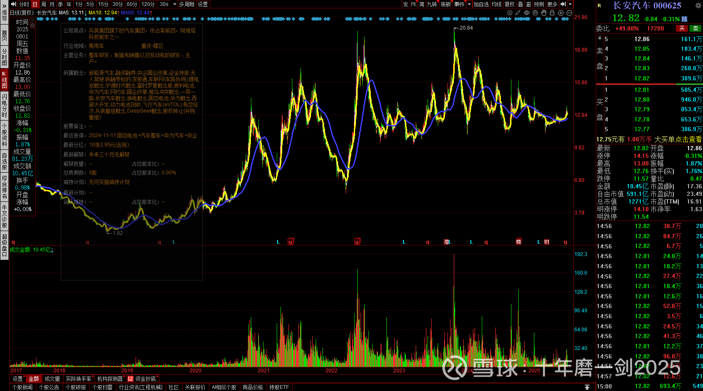Open 更多 menu in top toolbar
This screenshot has height=391, width=703.
(552, 4)
